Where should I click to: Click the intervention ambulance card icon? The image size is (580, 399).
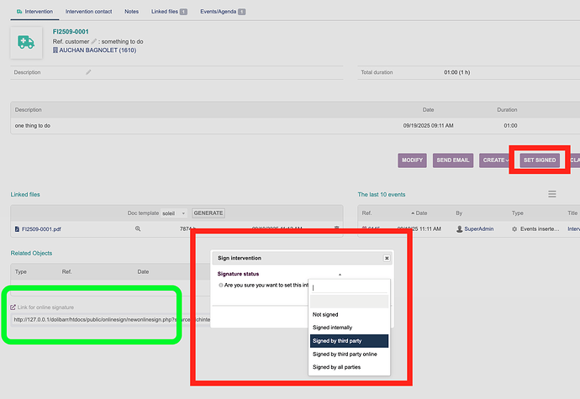(26, 43)
